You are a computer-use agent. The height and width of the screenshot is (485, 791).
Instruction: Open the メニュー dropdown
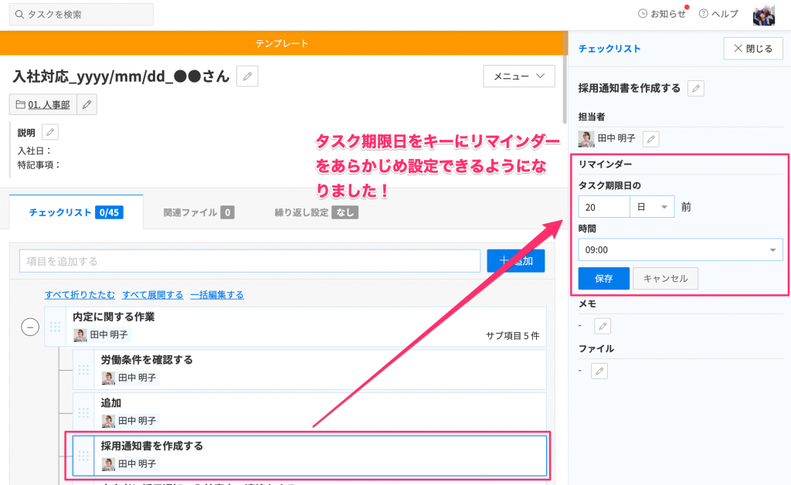click(518, 76)
